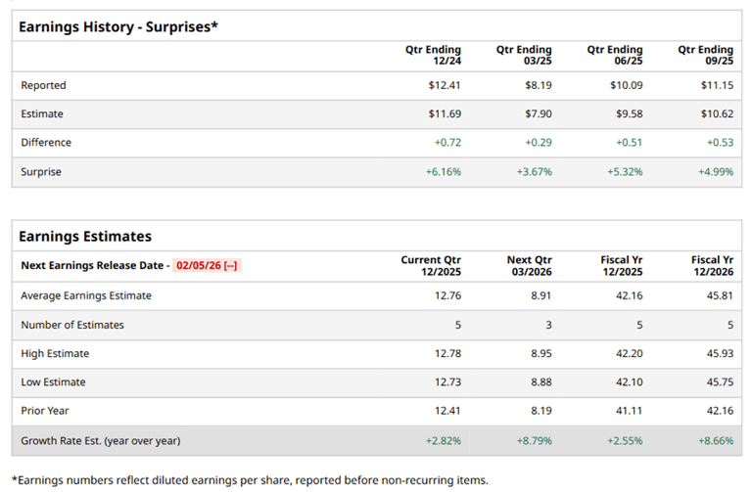Click the Earnings History - Surprises heading
752x492 pixels.
click(x=117, y=26)
